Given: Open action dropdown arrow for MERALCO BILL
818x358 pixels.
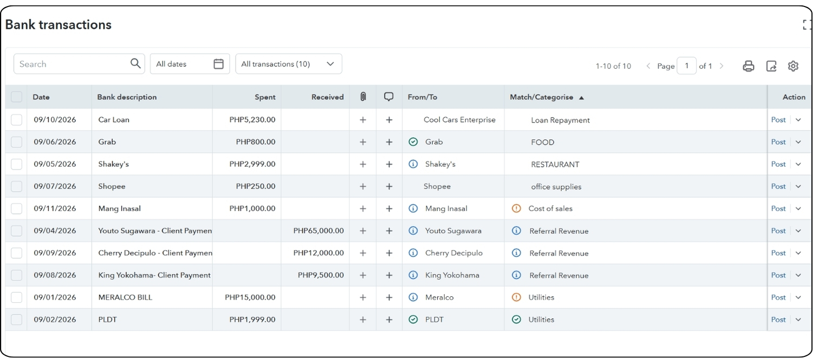Looking at the screenshot, I should point(798,297).
